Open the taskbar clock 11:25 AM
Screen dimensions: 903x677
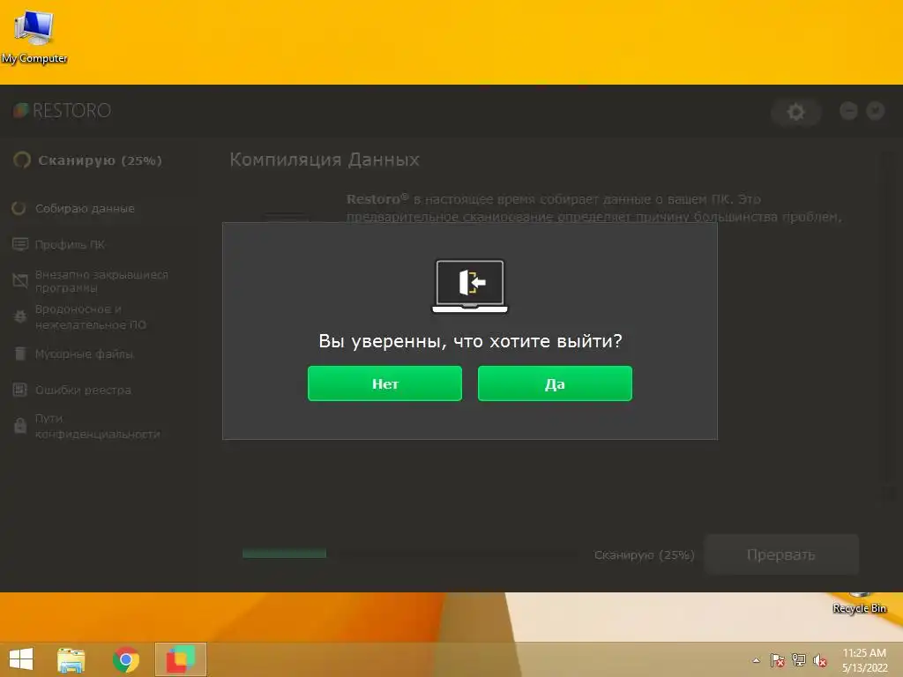(x=864, y=659)
